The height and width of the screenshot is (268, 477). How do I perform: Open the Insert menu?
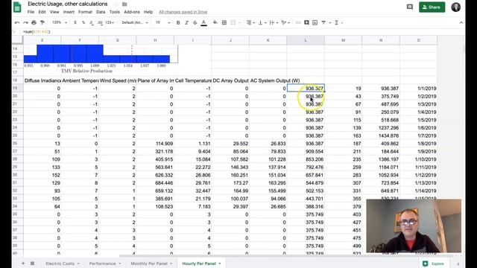coord(69,12)
